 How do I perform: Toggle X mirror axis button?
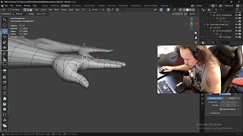pos(176,14)
